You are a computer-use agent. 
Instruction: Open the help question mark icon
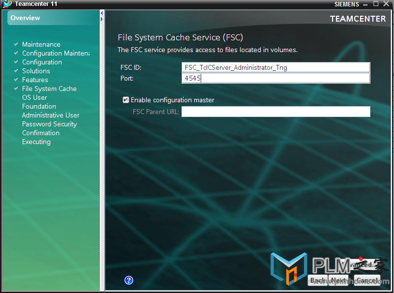coord(129,280)
